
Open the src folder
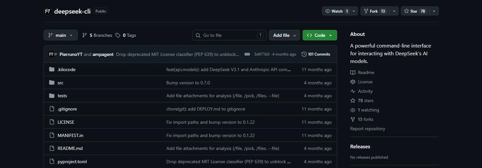[x=60, y=83]
